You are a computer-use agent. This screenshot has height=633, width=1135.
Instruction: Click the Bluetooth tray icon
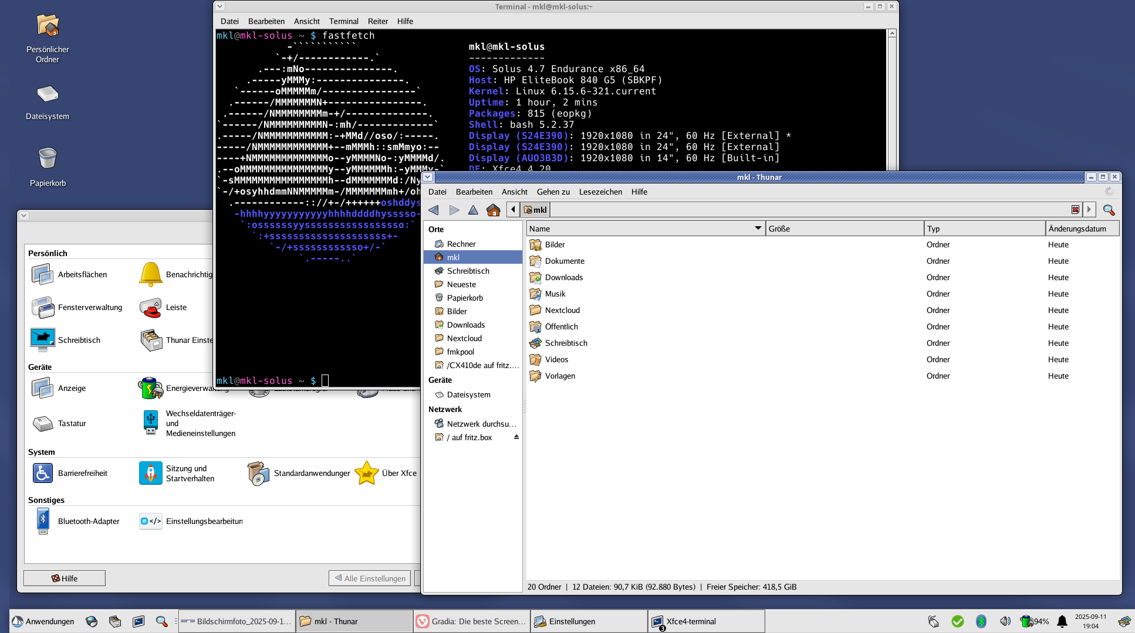[x=981, y=621]
